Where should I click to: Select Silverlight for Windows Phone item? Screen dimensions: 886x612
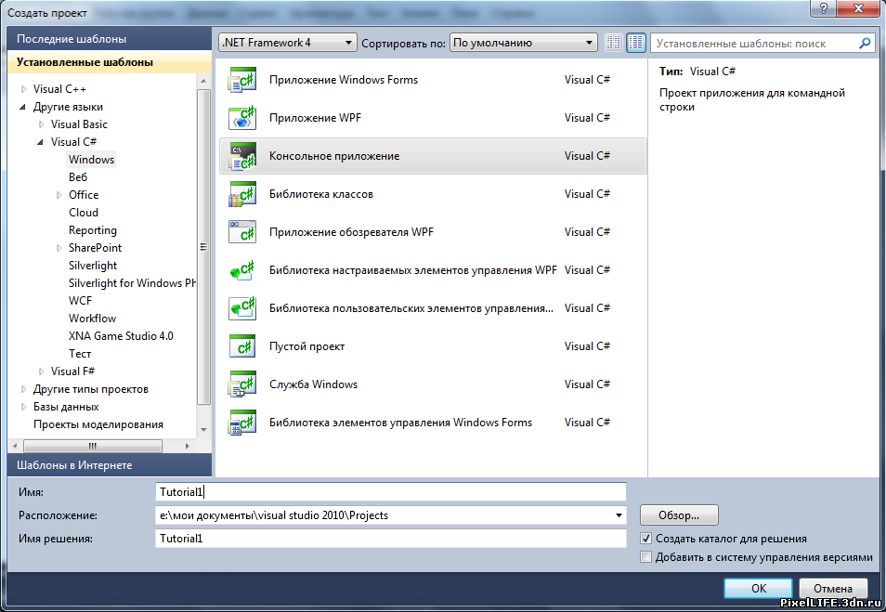132,283
